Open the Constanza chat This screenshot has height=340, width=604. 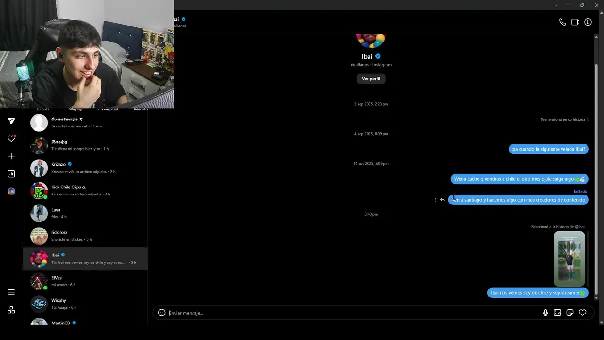85,123
